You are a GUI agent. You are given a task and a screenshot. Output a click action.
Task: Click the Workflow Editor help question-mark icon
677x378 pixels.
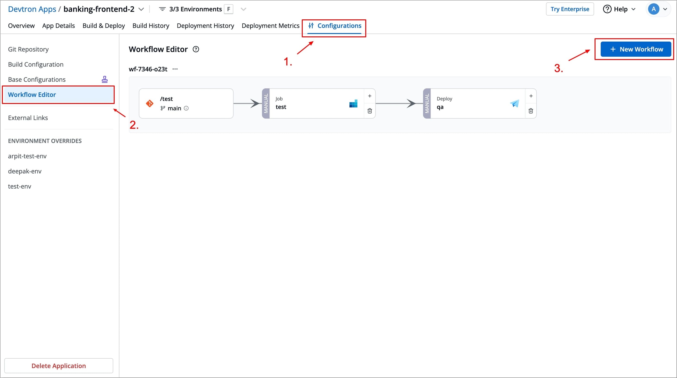pos(196,49)
